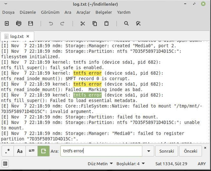Copy selection using toolbar copy icon
The width and height of the screenshot is (211, 171).
pos(95,23)
